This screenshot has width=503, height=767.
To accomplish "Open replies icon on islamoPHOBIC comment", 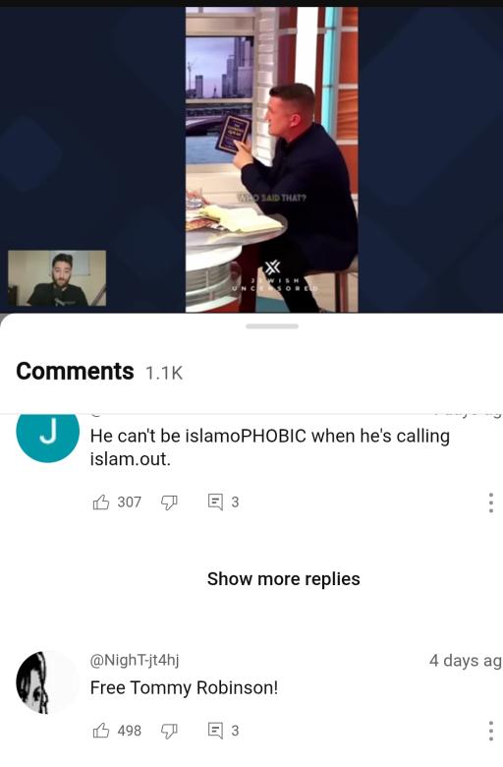I will click(x=215, y=501).
